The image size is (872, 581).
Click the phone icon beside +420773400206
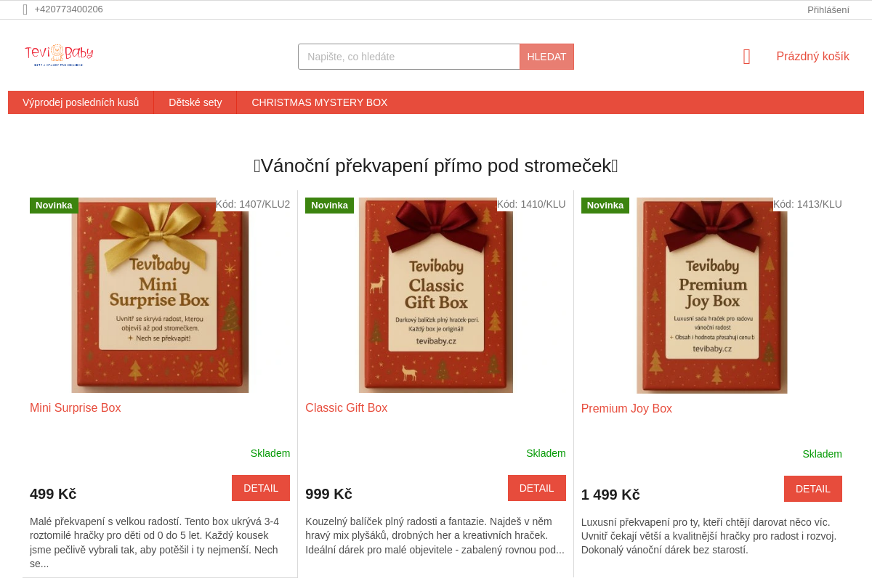click(25, 9)
